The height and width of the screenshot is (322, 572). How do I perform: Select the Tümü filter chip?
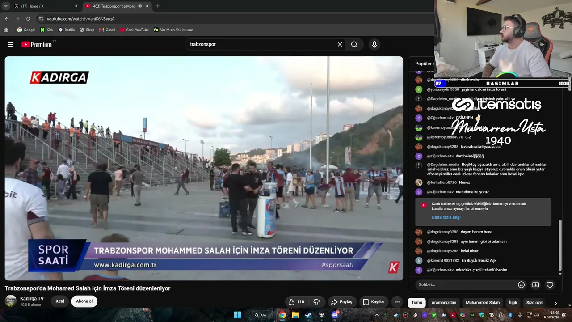[416, 303]
